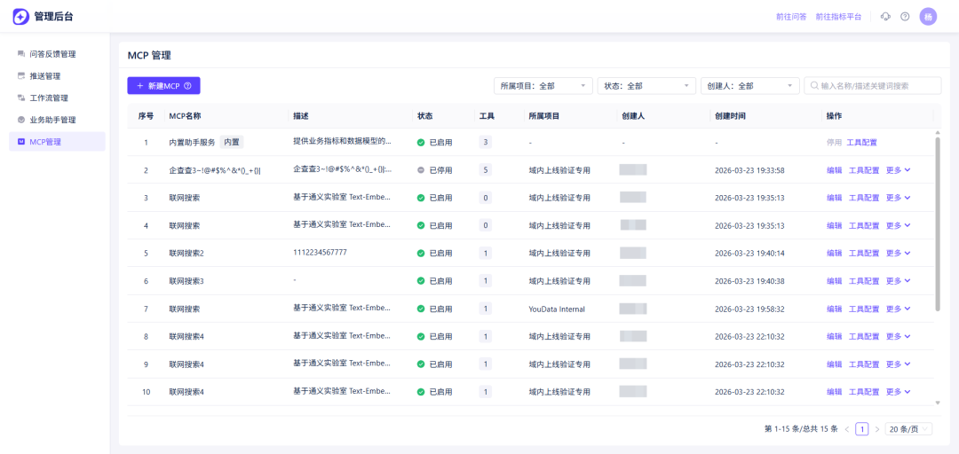This screenshot has width=959, height=454.
Task: Open 状态 filter dropdown
Action: point(647,86)
